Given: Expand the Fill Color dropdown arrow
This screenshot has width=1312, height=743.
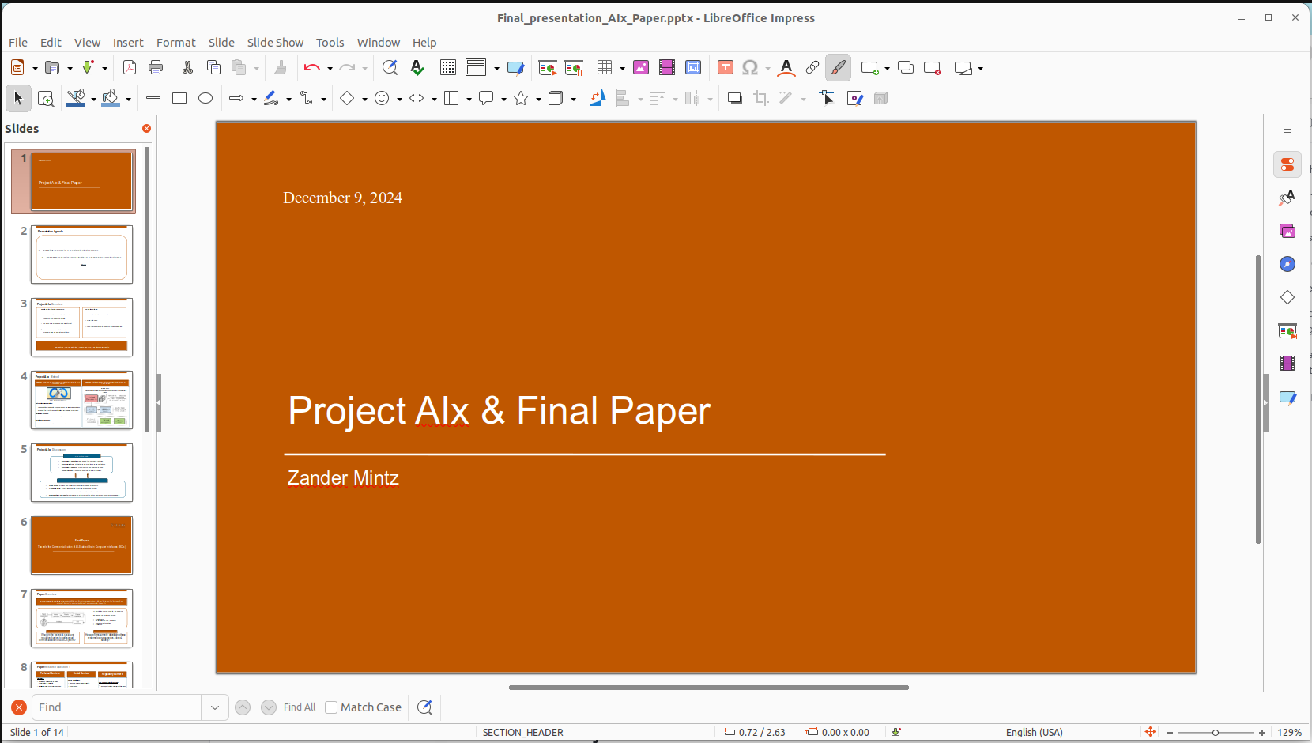Looking at the screenshot, I should [x=128, y=99].
